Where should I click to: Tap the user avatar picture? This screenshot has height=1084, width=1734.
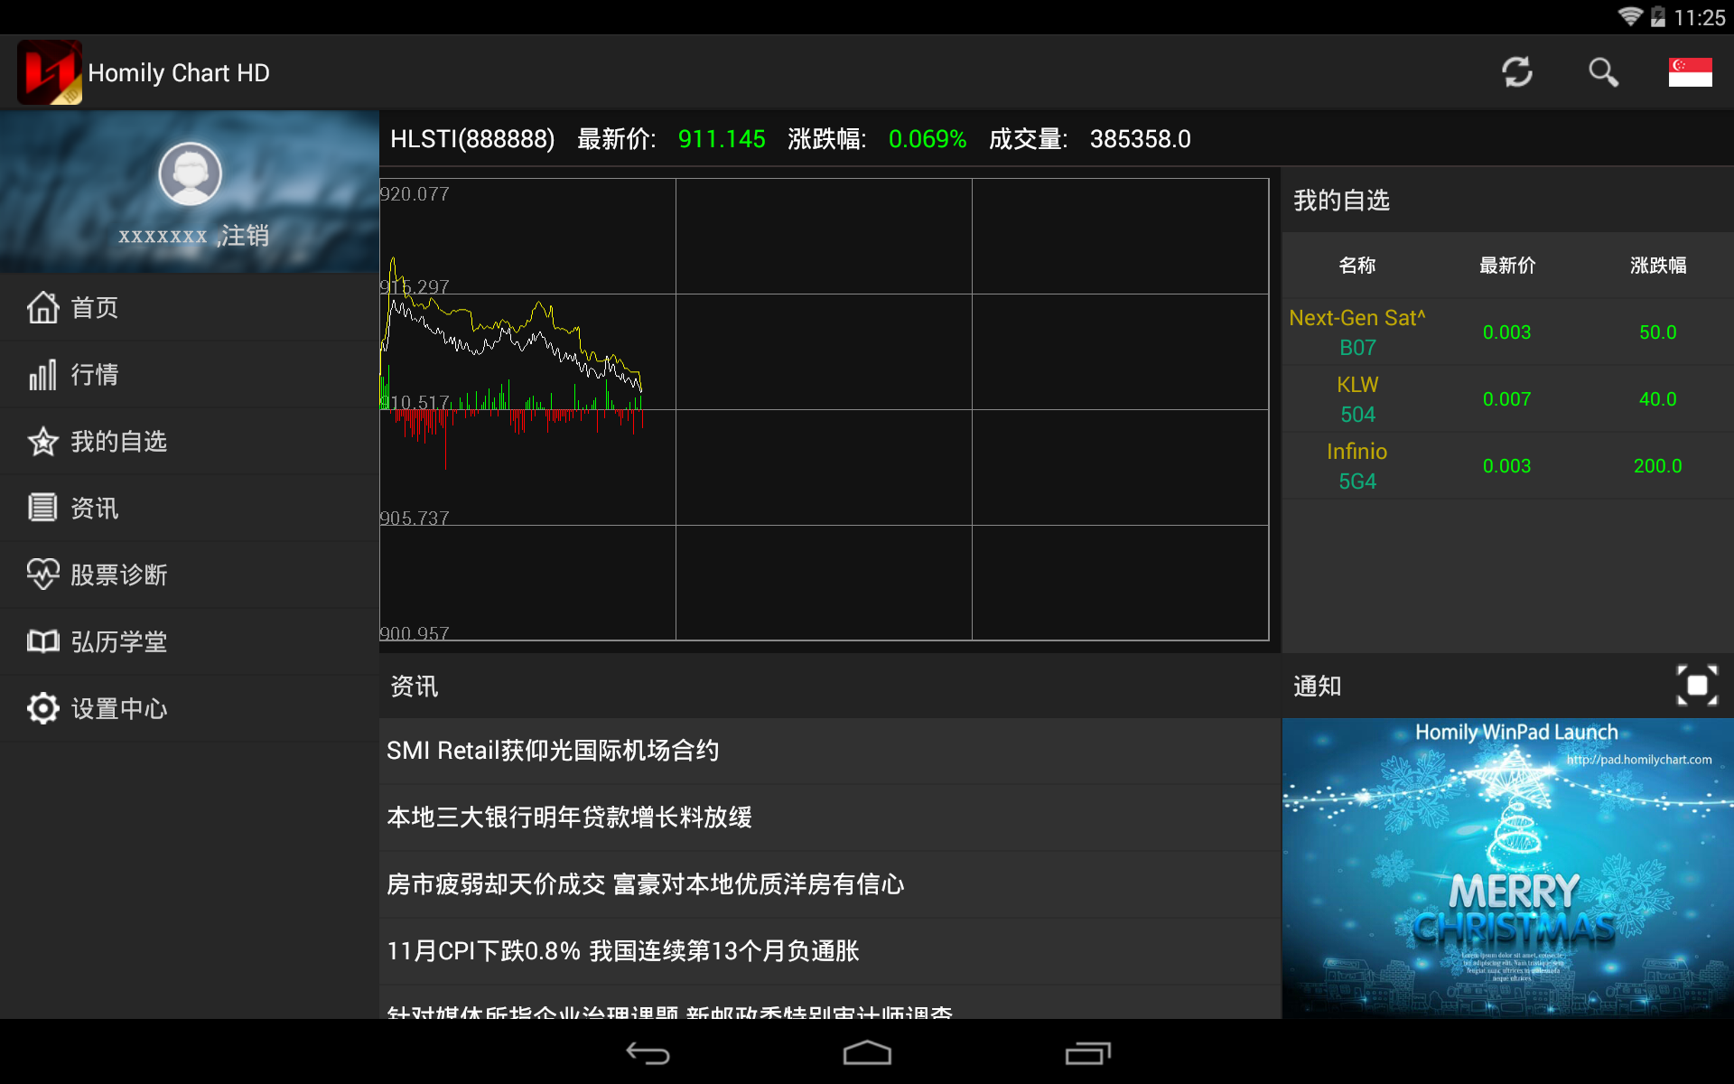[190, 173]
